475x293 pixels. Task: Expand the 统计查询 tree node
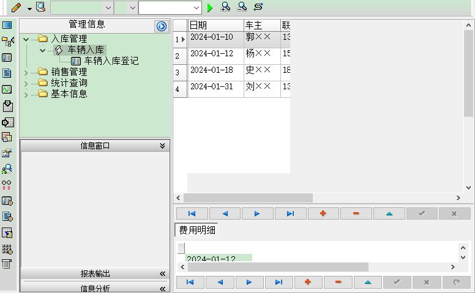pyautogui.click(x=26, y=84)
